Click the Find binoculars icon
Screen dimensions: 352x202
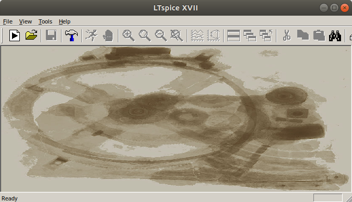point(335,35)
